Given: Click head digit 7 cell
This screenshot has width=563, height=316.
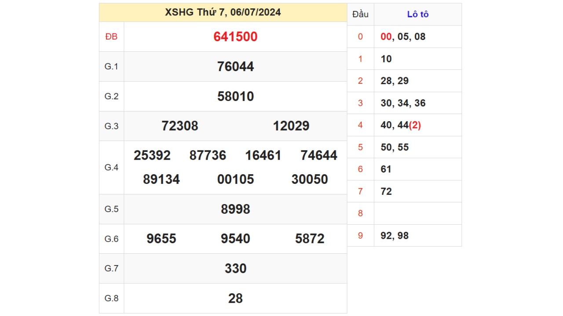Looking at the screenshot, I should (x=360, y=191).
